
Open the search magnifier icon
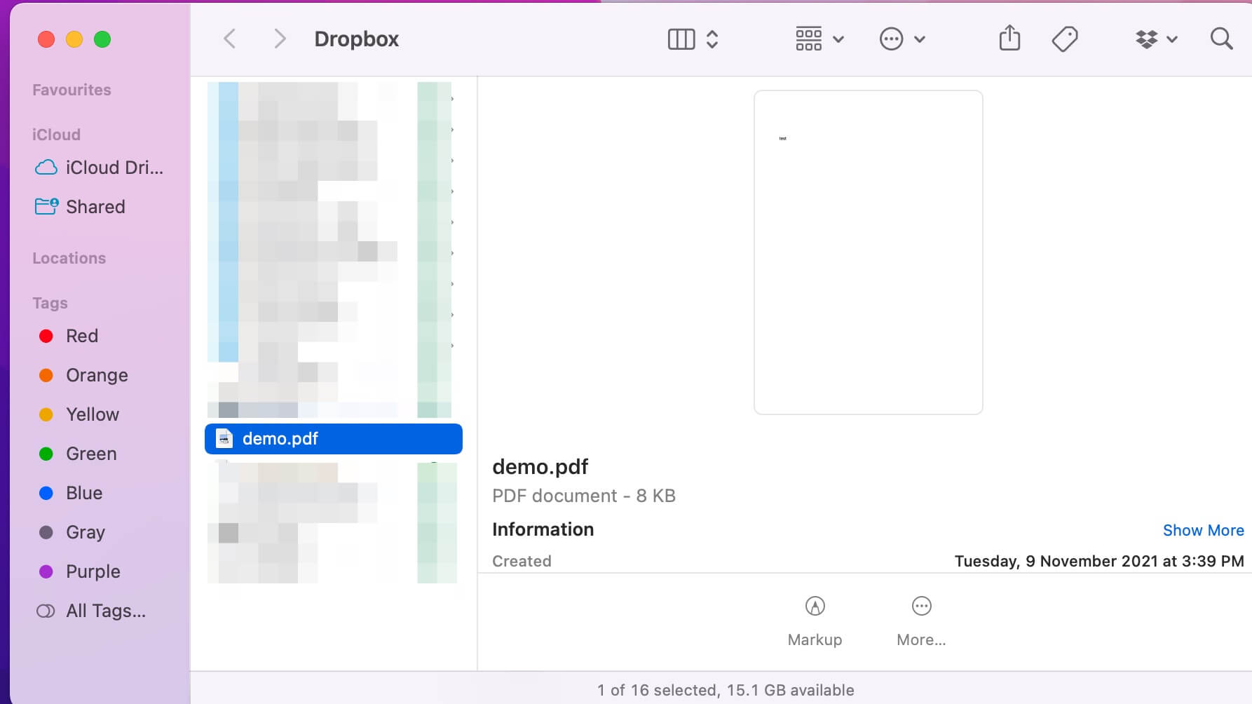pos(1221,39)
